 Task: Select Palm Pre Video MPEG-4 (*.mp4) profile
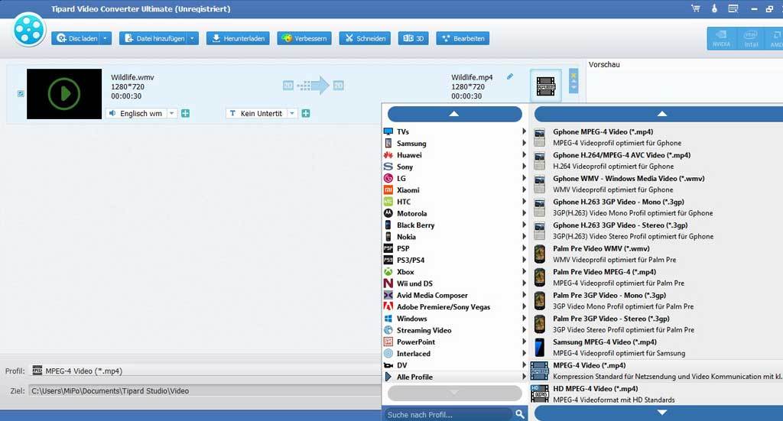[656, 277]
